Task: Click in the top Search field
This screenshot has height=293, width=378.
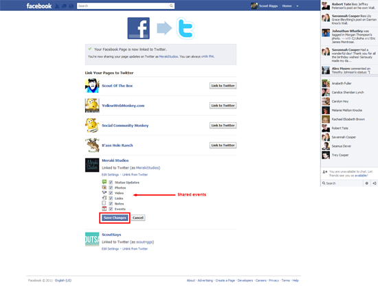Action: point(123,5)
